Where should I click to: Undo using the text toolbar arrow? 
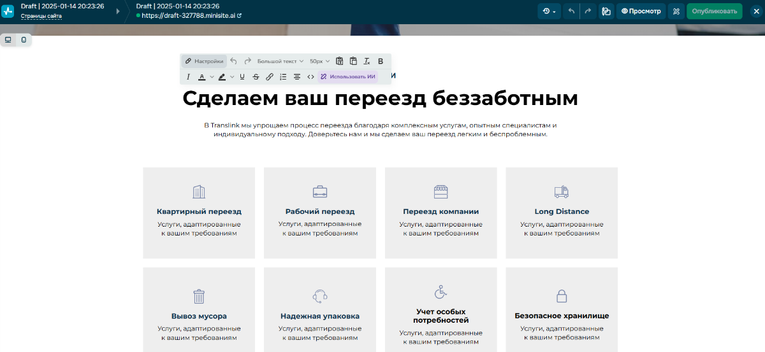[x=233, y=61]
